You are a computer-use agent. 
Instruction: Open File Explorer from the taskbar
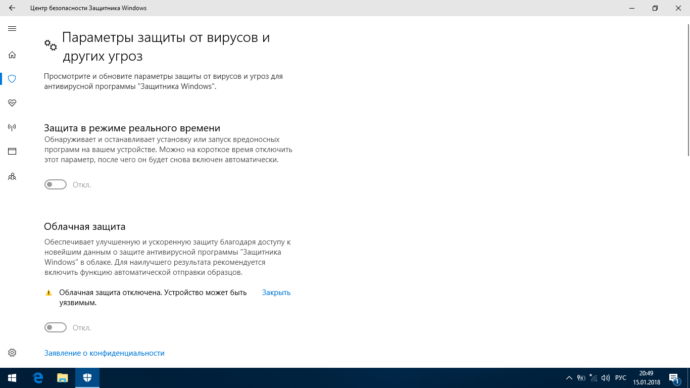[x=63, y=378]
